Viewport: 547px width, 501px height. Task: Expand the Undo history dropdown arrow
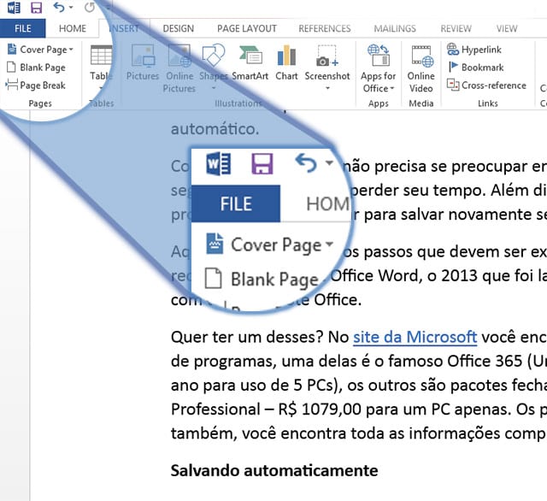click(x=71, y=8)
